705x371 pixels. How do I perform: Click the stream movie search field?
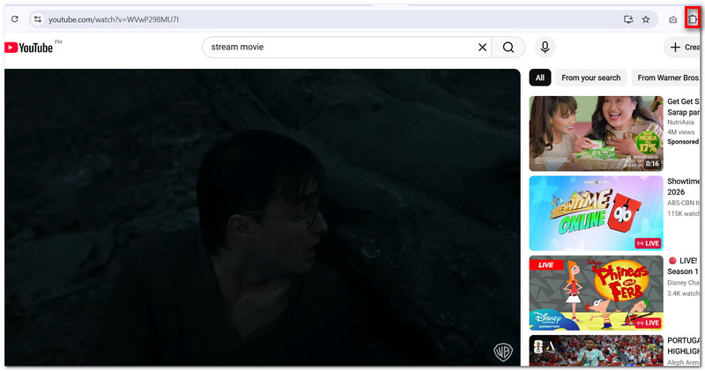click(x=342, y=48)
